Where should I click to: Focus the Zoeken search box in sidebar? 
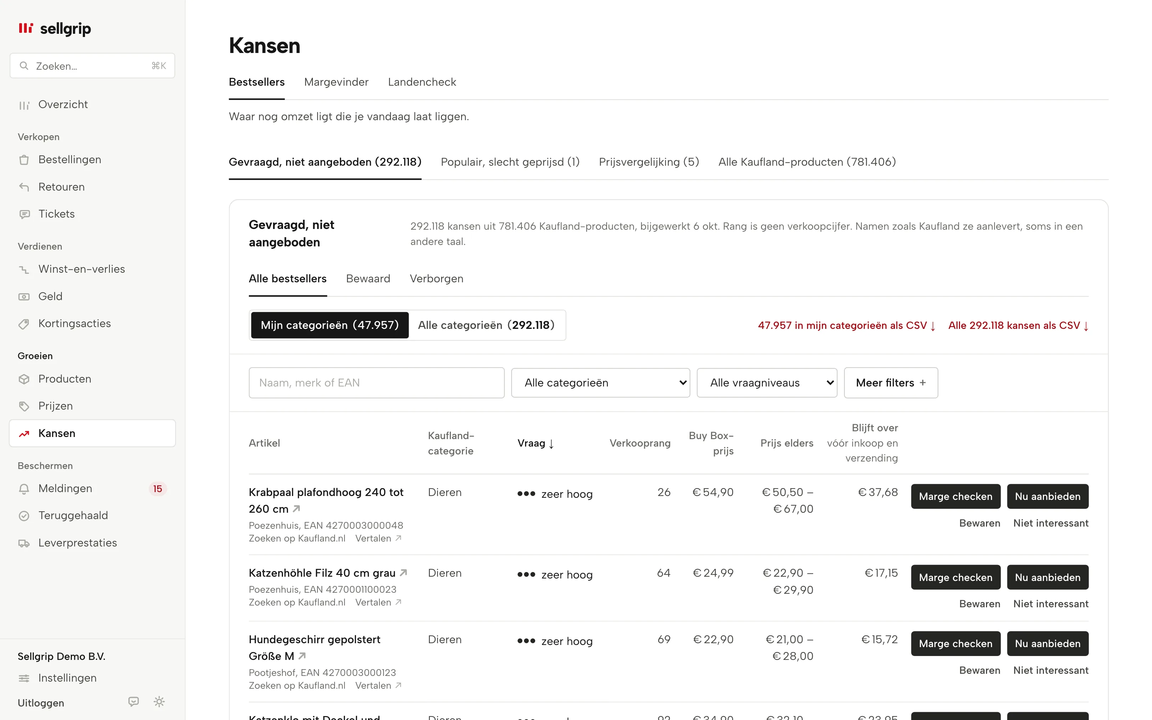92,66
